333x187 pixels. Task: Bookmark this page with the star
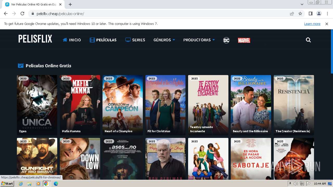tap(300, 14)
